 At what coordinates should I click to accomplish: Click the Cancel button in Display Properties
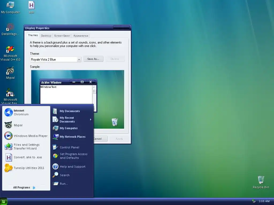pos(100,139)
